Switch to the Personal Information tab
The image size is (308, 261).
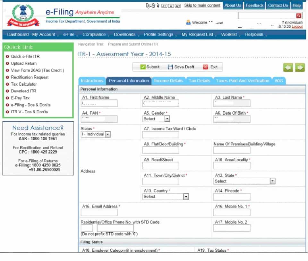129,81
